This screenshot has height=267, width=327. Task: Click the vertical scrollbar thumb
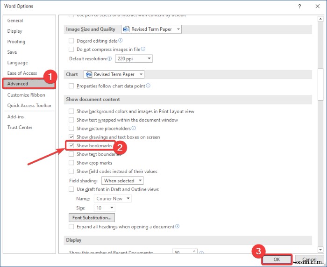tap(320, 84)
